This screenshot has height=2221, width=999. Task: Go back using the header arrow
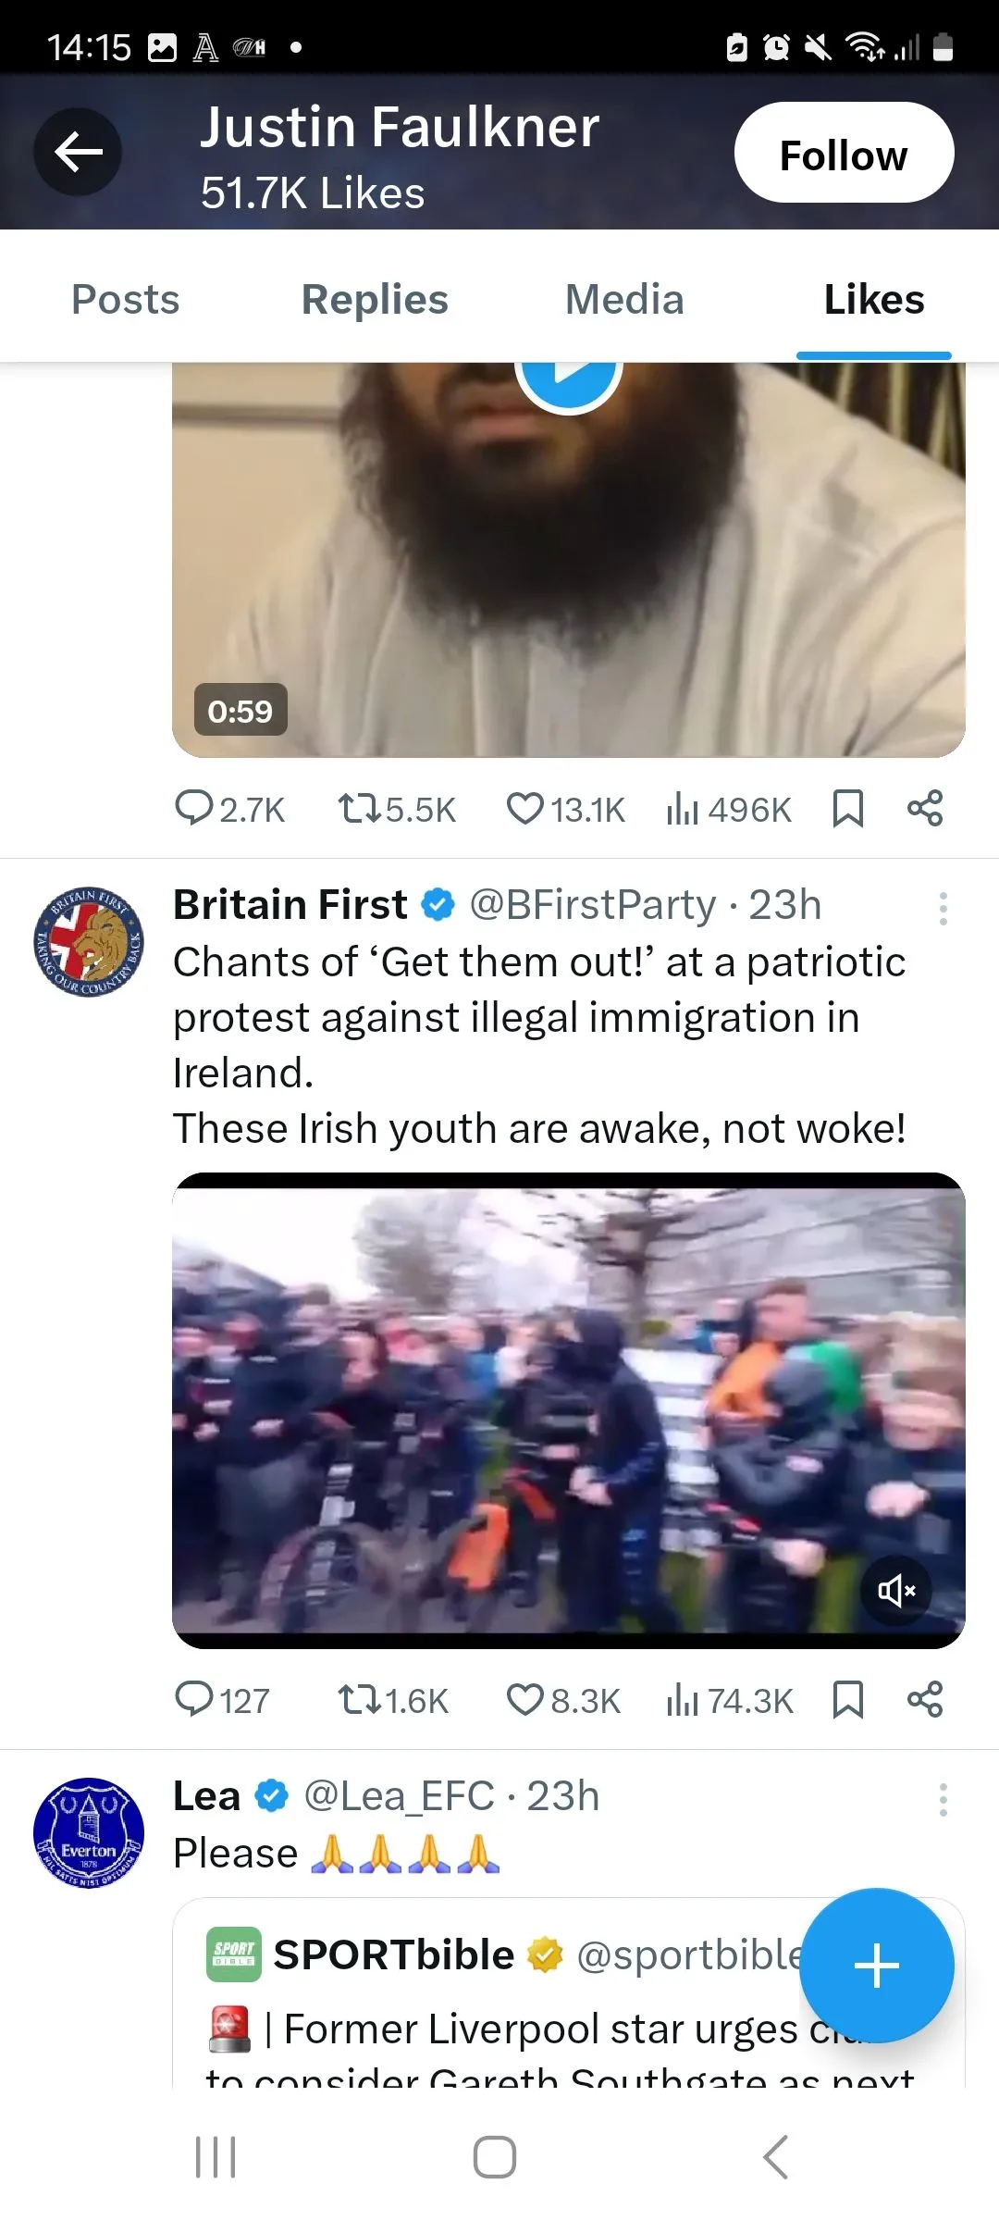tap(78, 152)
